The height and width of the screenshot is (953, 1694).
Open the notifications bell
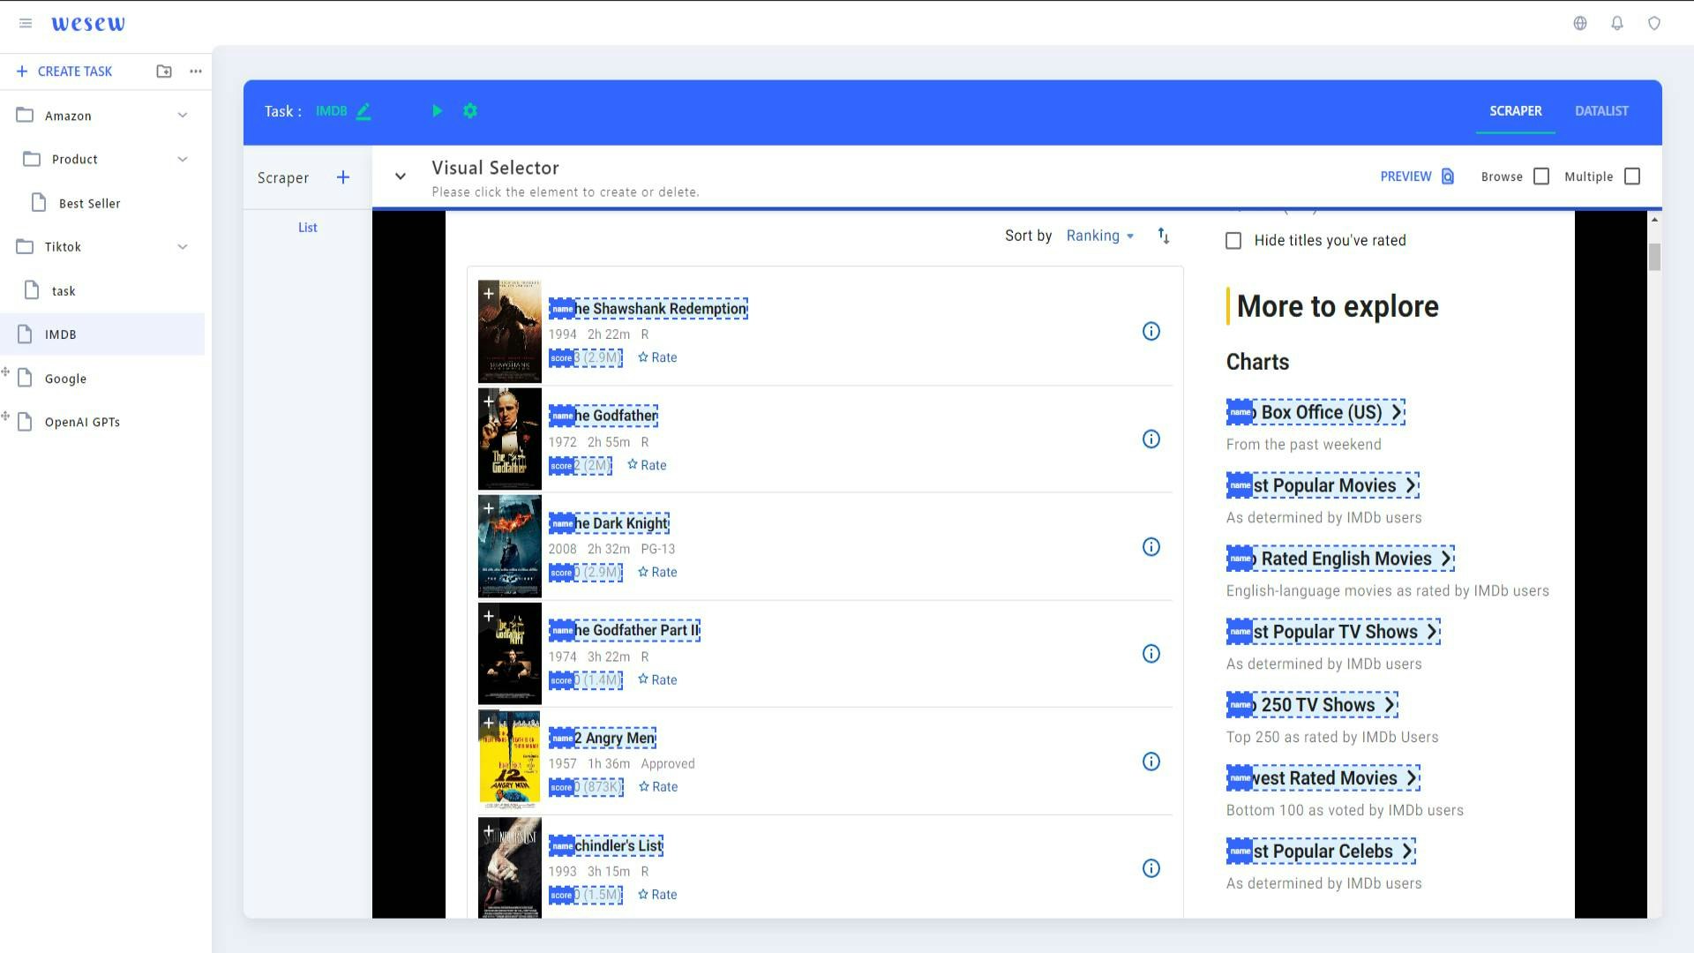coord(1617,24)
